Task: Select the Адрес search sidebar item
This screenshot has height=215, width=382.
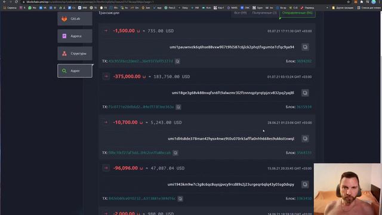Action: click(75, 70)
